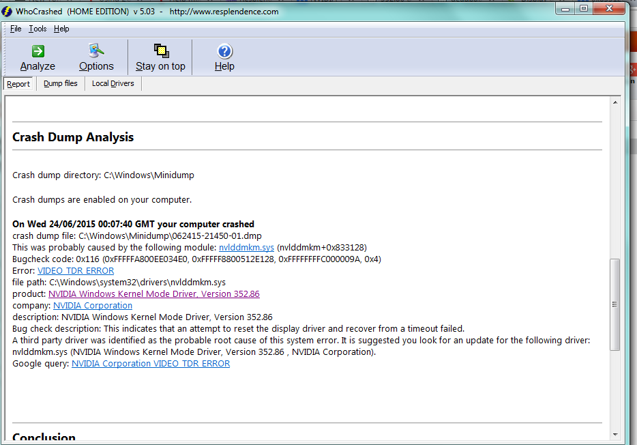Screen dimensions: 637x445
Task: Click the Conclusion heading
Action: click(x=44, y=437)
